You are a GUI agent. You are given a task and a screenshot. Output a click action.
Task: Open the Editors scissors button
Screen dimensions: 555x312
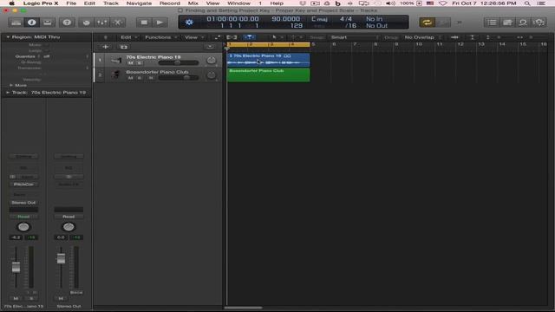[x=118, y=23]
